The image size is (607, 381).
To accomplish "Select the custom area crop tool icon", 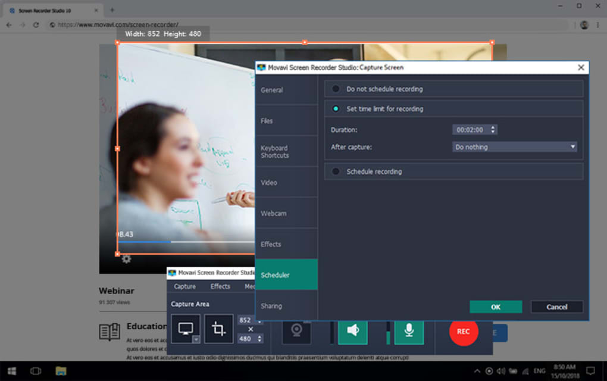I will point(218,329).
